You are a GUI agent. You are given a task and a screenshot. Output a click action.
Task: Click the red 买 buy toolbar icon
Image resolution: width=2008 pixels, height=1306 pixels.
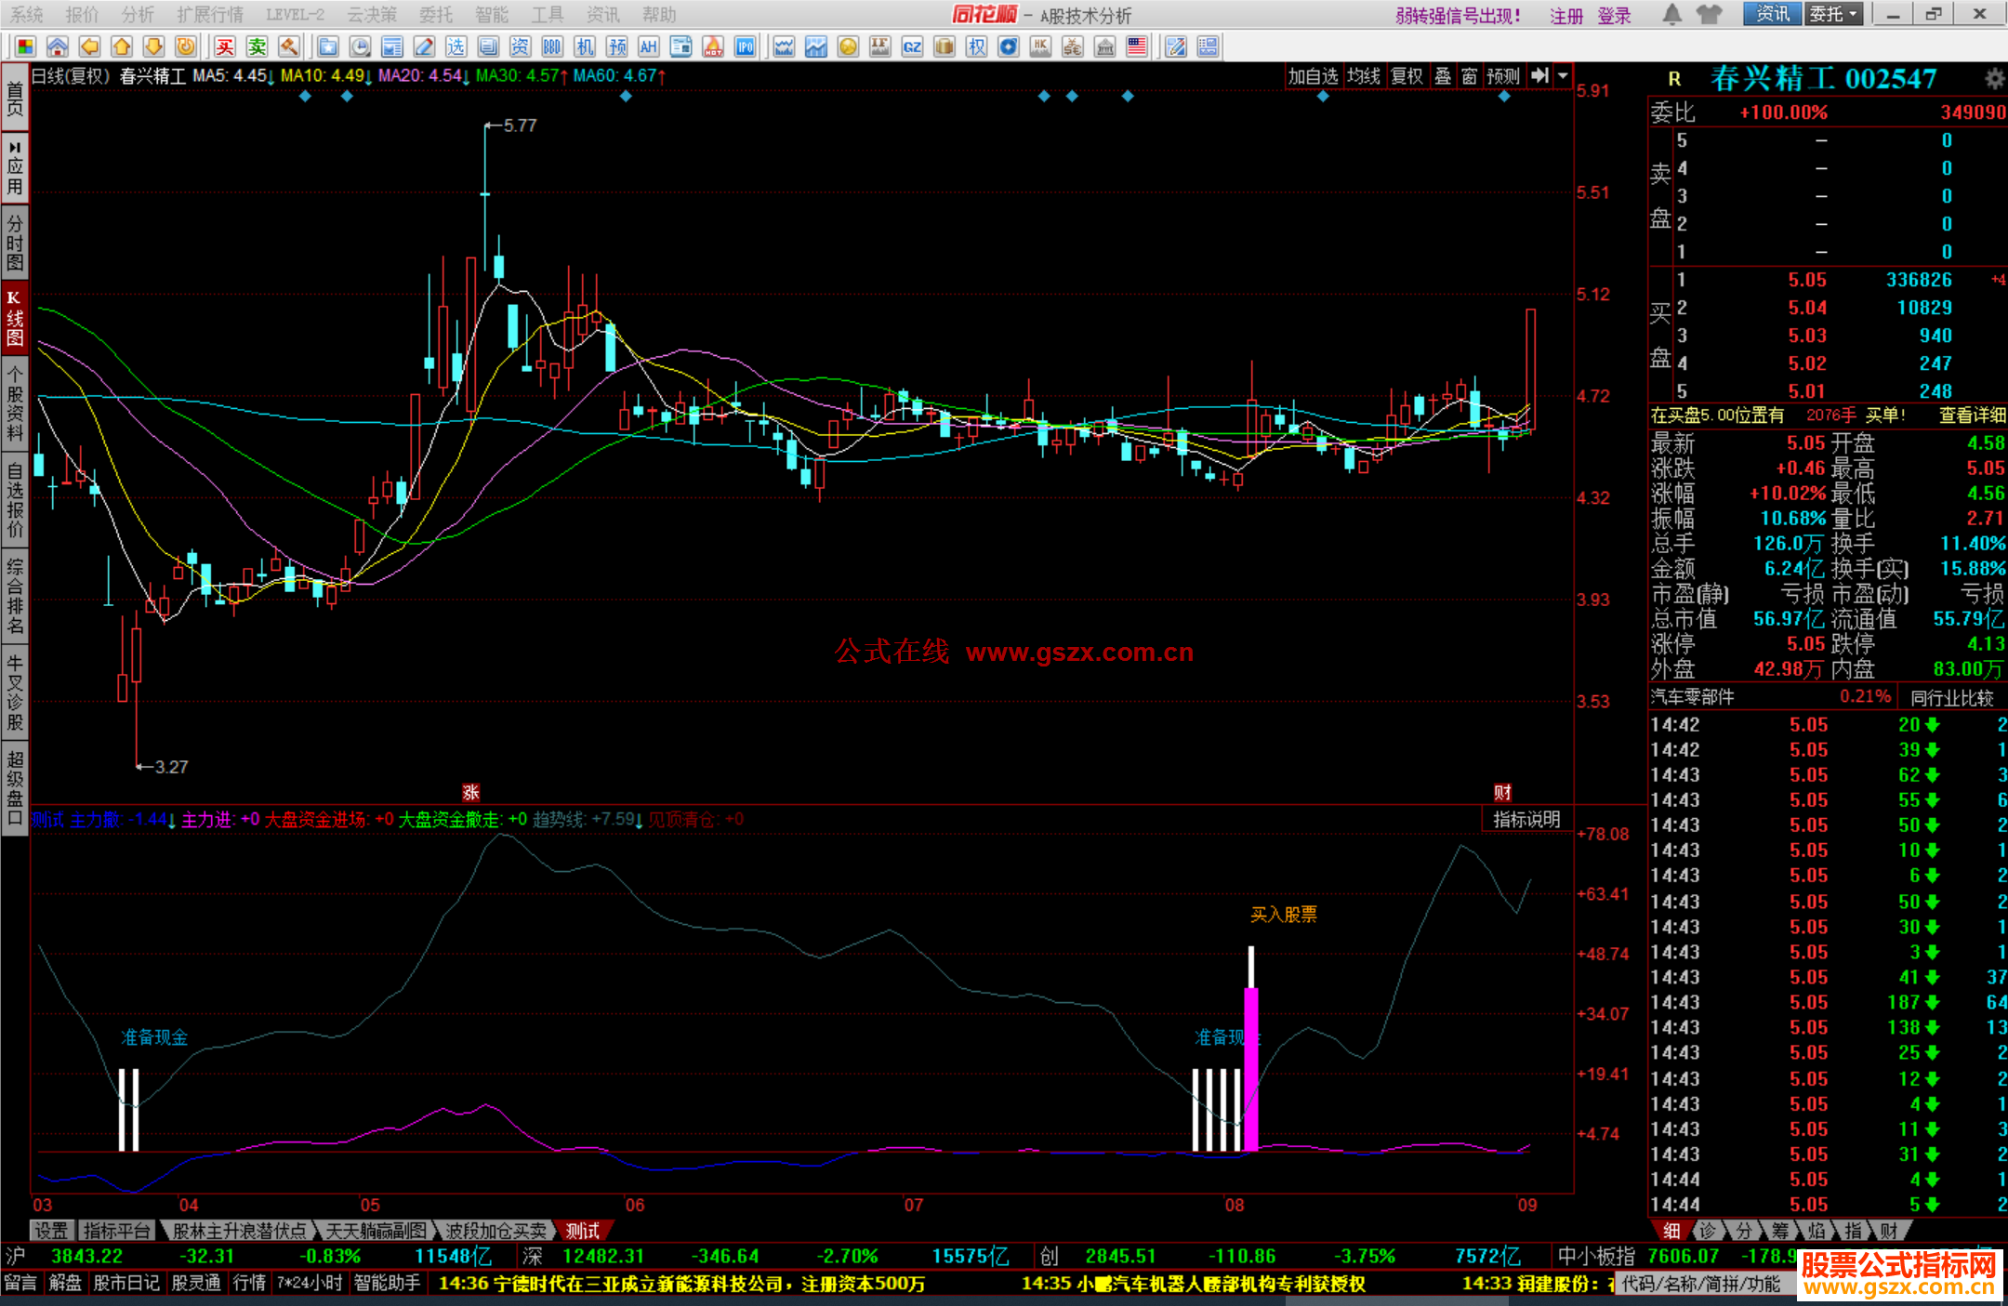coord(225,46)
